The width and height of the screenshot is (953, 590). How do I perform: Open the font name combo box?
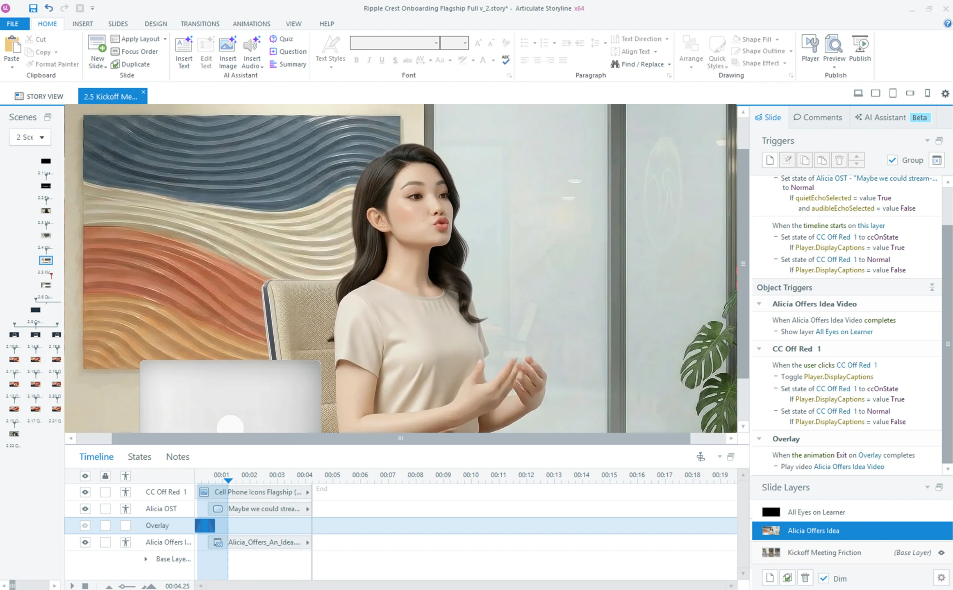pyautogui.click(x=394, y=43)
